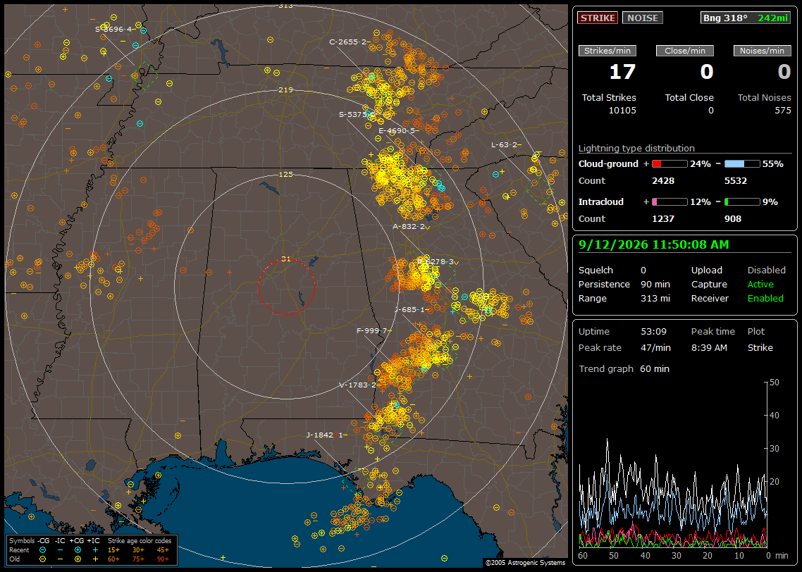802x572 pixels.
Task: Click the Recent +IC cyan plus symbol
Action: [96, 550]
